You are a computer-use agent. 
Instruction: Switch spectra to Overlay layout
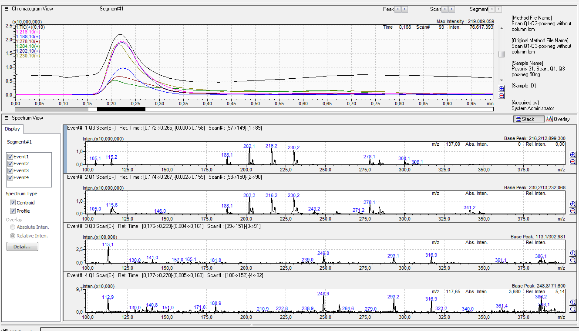(x=558, y=119)
